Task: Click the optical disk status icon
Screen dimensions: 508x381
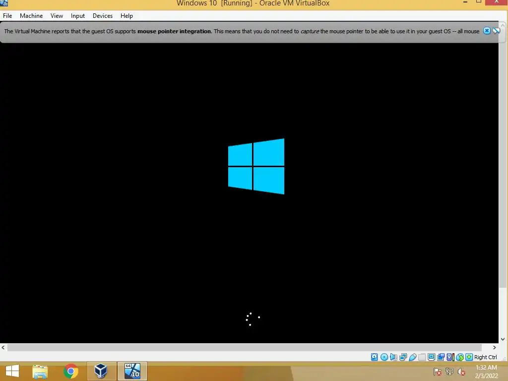Action: (384, 357)
